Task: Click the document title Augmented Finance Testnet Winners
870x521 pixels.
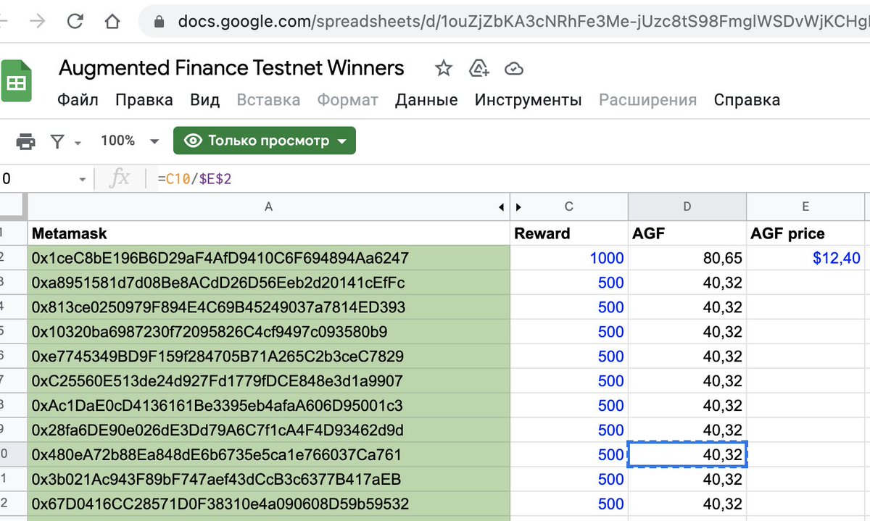Action: pos(231,68)
